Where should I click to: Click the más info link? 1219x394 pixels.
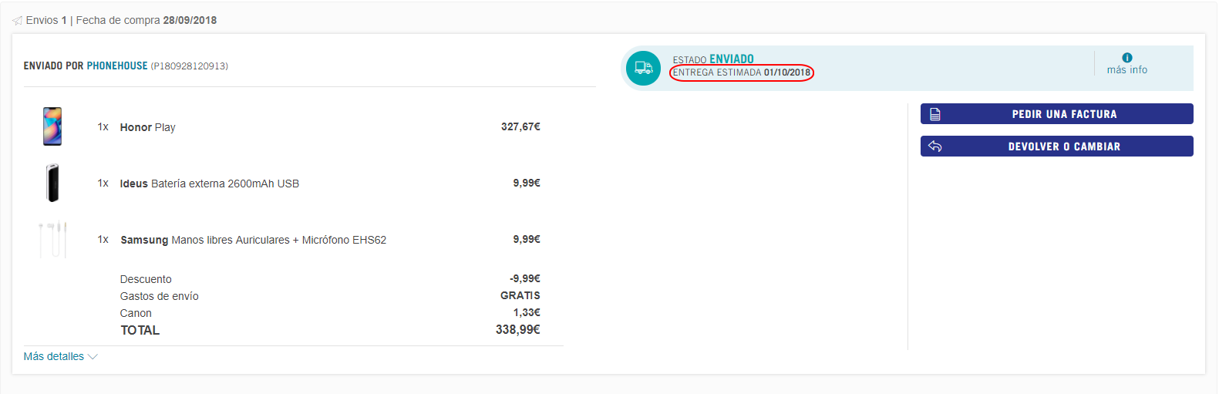tap(1127, 69)
